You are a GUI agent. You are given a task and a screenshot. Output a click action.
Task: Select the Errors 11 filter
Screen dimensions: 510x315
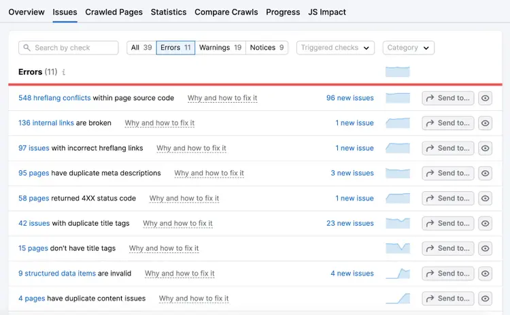[x=175, y=48]
